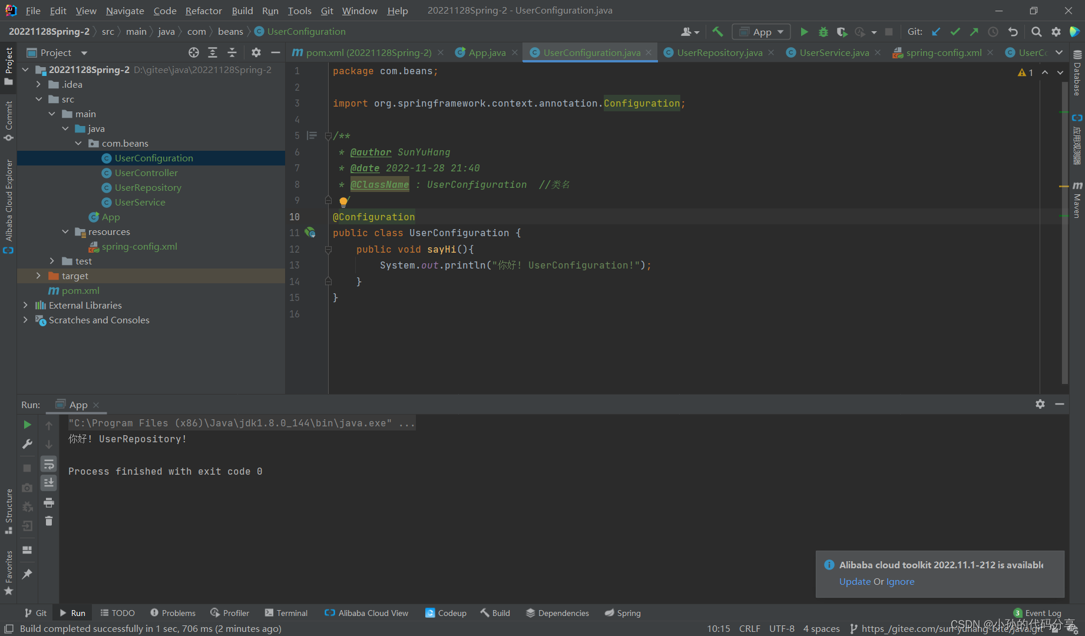Click Update link in Alibaba toolkit notification

(855, 581)
